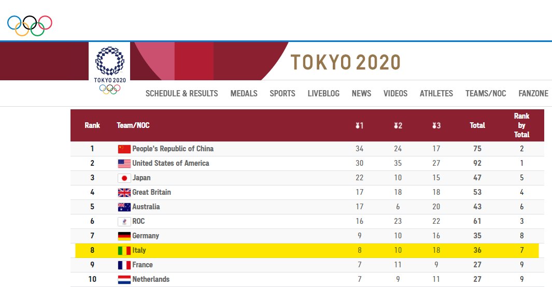Click the Italy flag icon
The width and height of the screenshot is (552, 287).
(x=124, y=251)
